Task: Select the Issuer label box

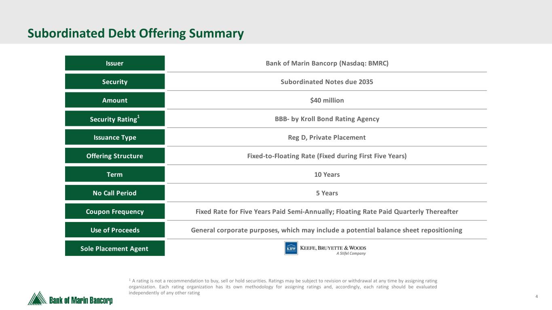Action: click(115, 63)
